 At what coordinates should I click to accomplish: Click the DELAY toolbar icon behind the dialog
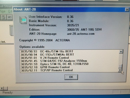click(x=4, y=17)
